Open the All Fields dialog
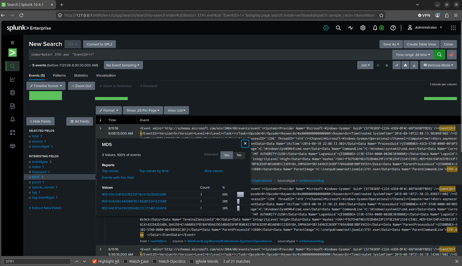 [x=80, y=122]
